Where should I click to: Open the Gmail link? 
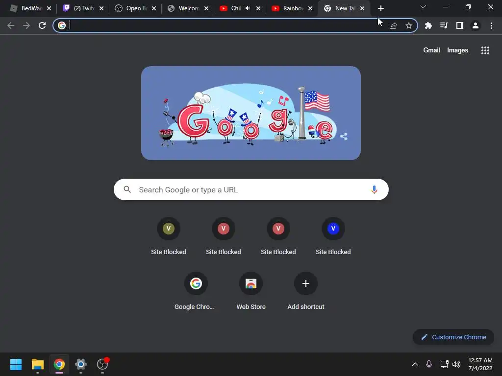point(431,50)
